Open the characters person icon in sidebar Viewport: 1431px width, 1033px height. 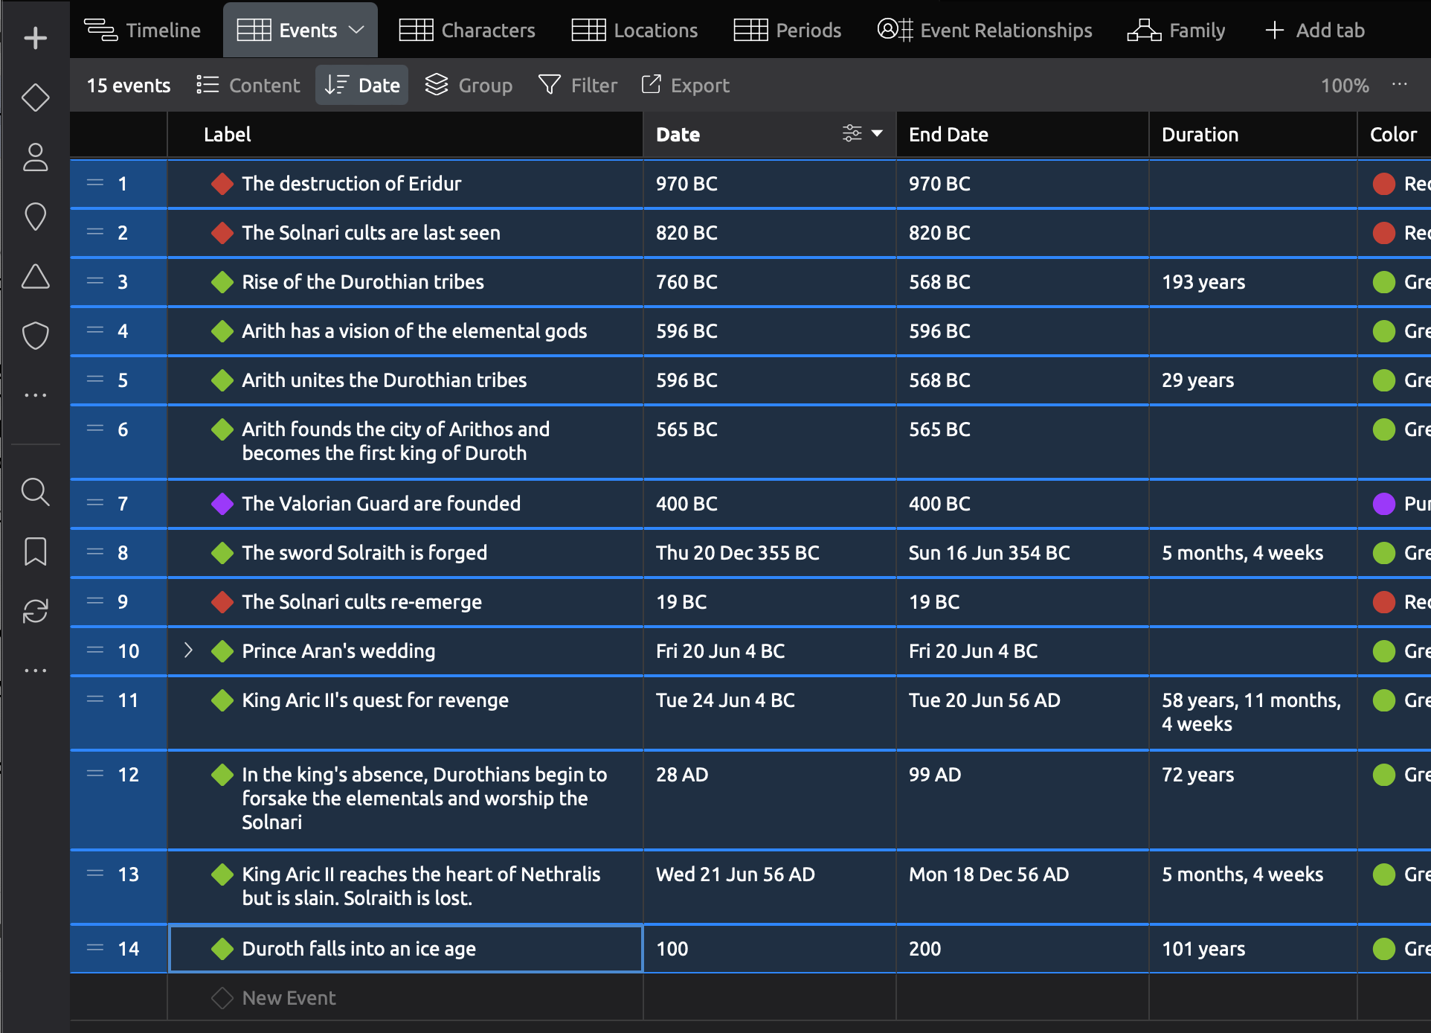pos(35,157)
